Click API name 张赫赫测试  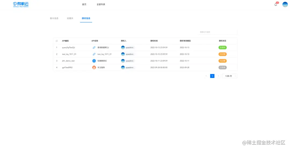click(102, 61)
